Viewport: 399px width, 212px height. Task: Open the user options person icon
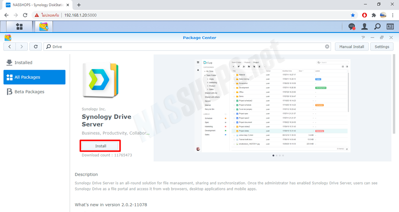tap(365, 26)
